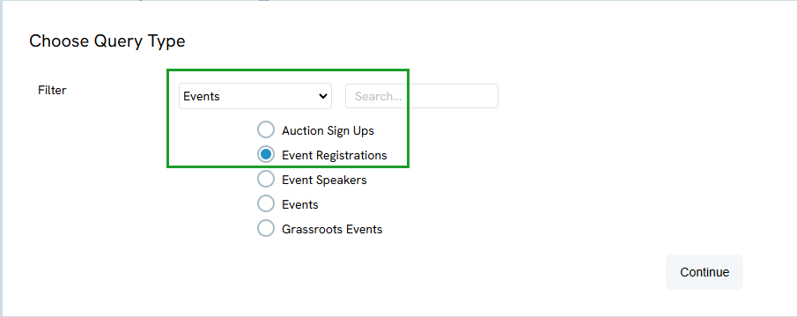Image resolution: width=797 pixels, height=317 pixels.
Task: Click the Continue button
Action: coord(705,272)
